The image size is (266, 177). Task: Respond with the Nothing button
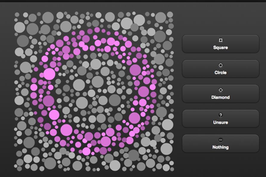coord(221,144)
